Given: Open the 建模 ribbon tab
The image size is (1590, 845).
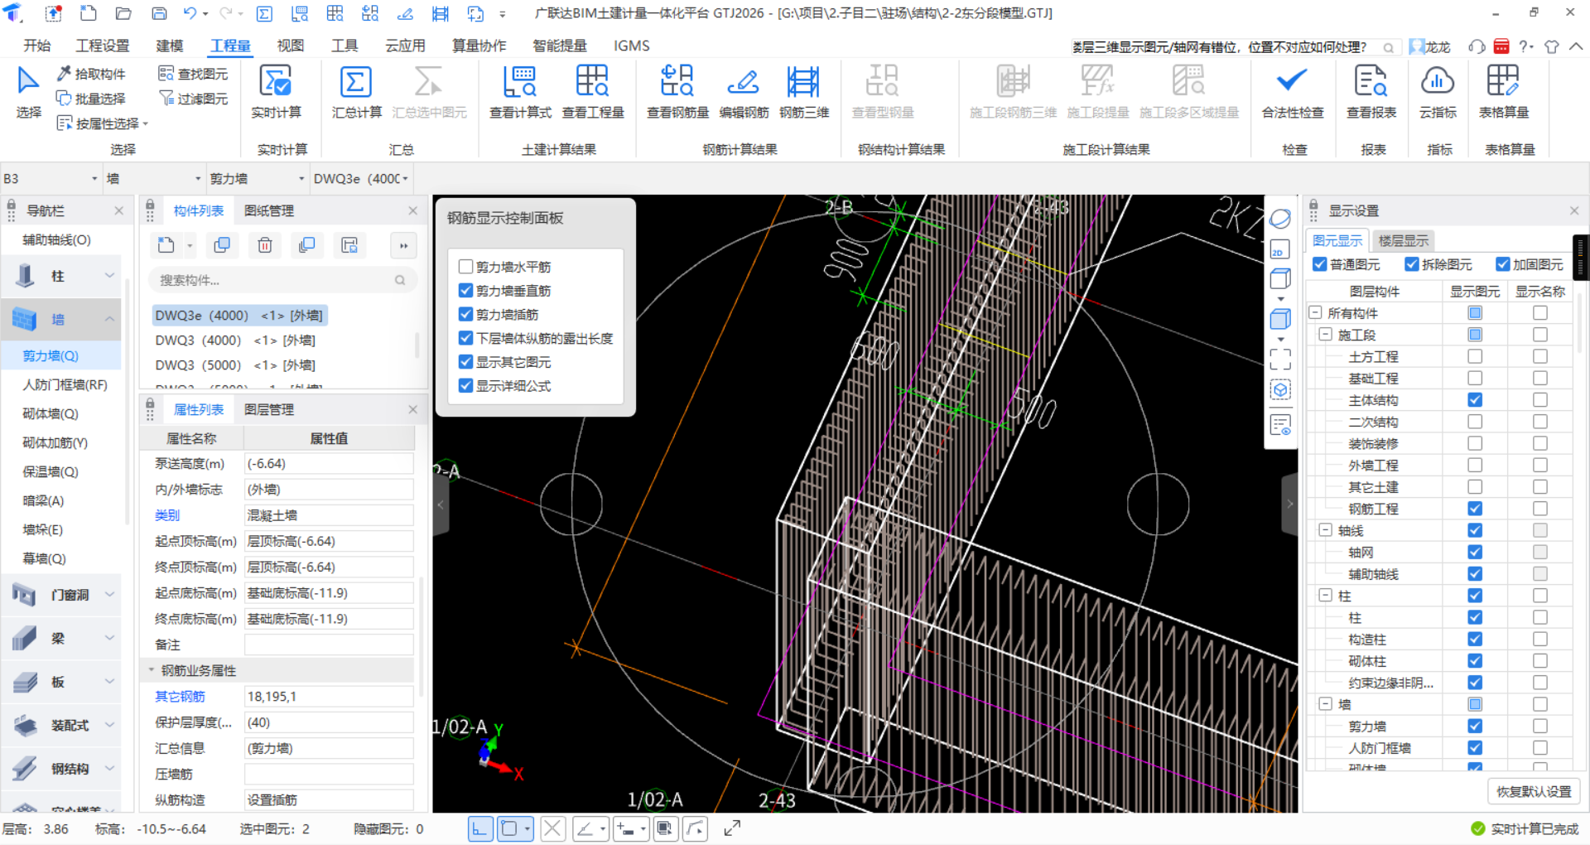Looking at the screenshot, I should tap(169, 46).
